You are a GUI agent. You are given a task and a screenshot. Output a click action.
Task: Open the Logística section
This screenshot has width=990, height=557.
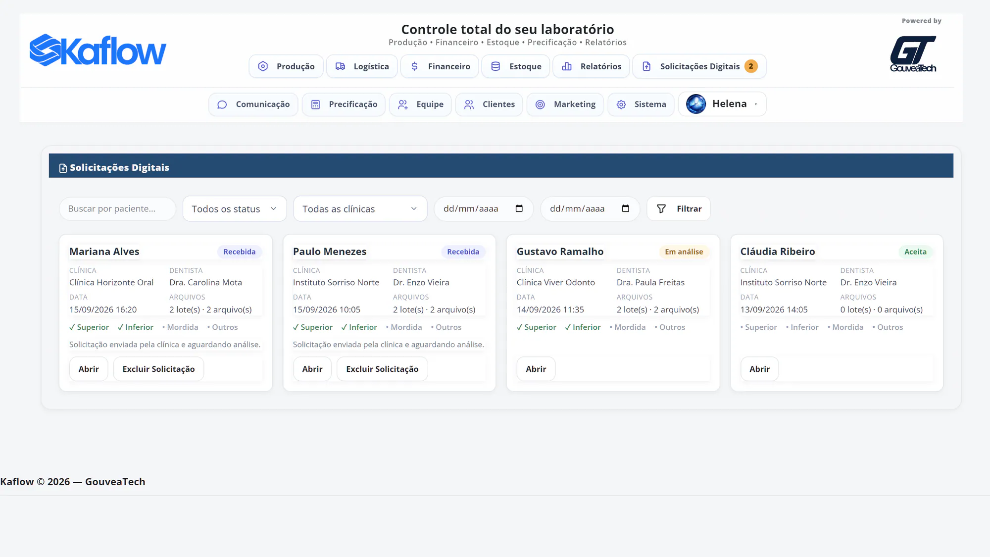pos(362,66)
